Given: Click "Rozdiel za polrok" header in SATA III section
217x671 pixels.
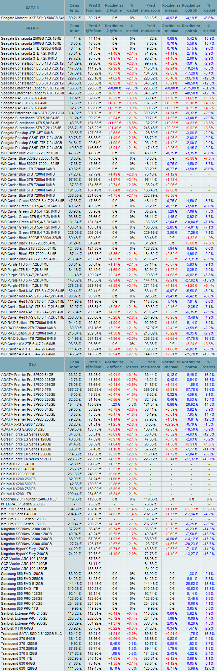Looking at the screenshot, I should [x=191, y=28].
